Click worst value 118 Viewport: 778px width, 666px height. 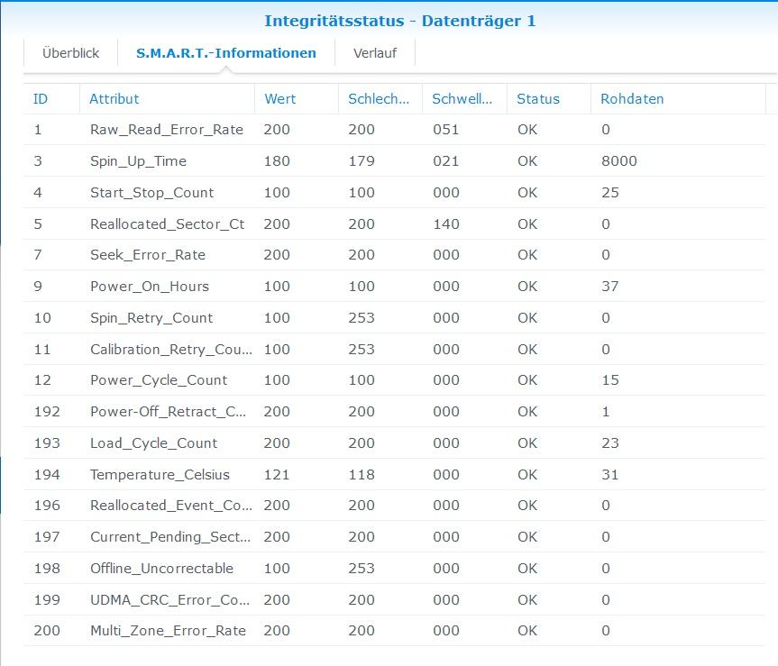click(362, 475)
